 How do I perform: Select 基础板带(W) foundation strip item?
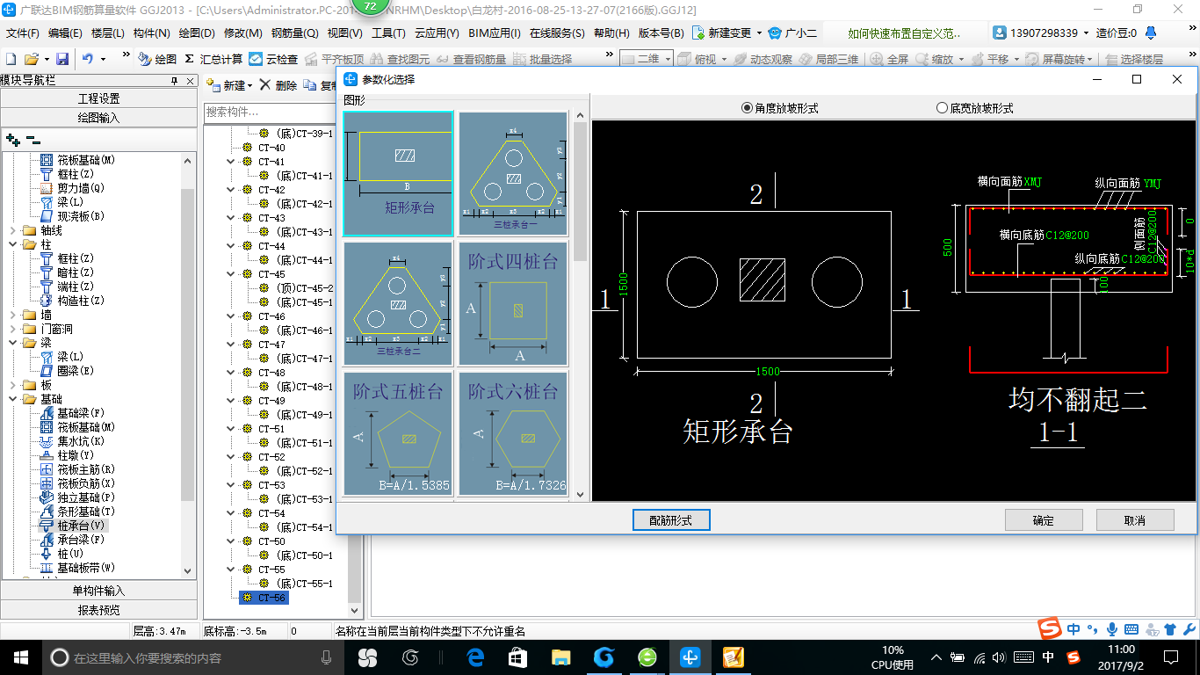click(77, 568)
